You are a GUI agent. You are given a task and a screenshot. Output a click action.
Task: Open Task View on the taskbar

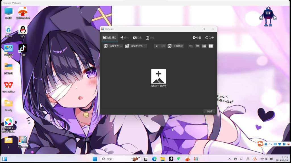146,159
